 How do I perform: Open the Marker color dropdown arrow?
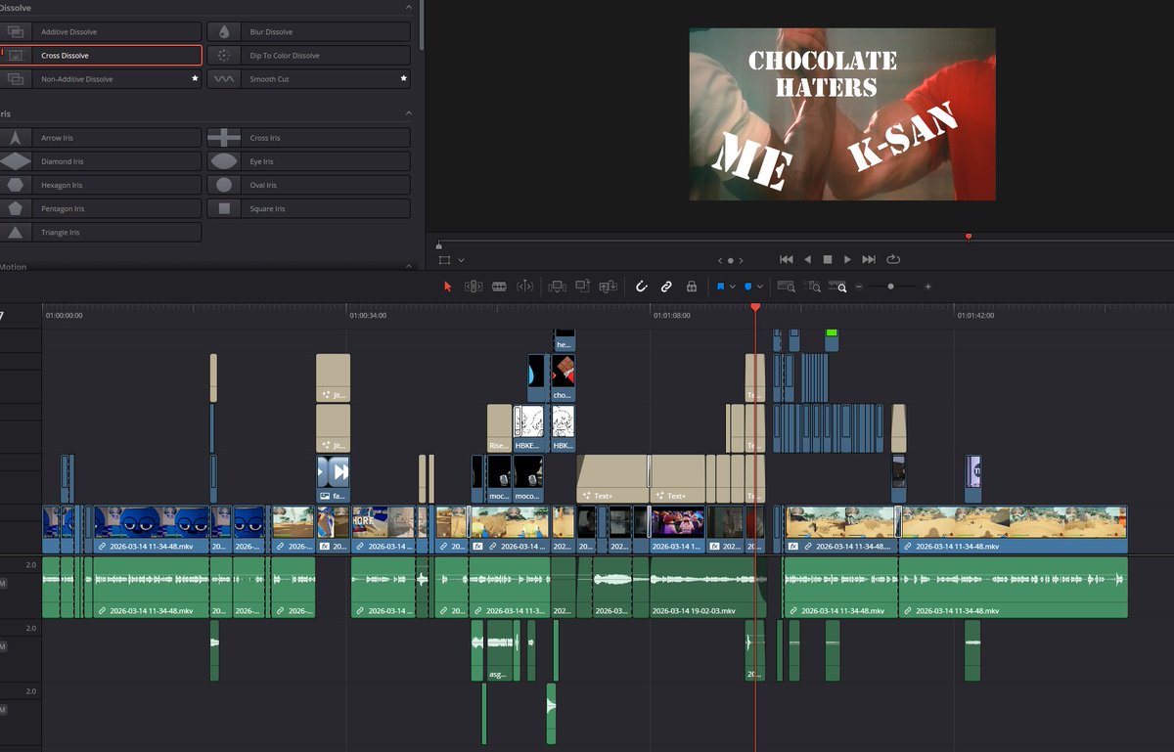760,288
